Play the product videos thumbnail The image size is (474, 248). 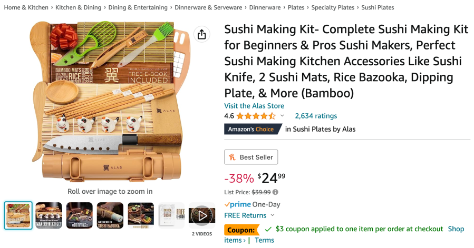tap(201, 215)
